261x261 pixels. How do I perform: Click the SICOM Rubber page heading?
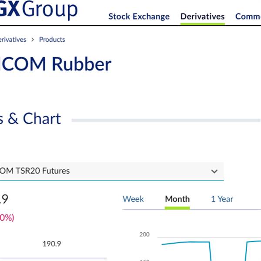tap(56, 64)
